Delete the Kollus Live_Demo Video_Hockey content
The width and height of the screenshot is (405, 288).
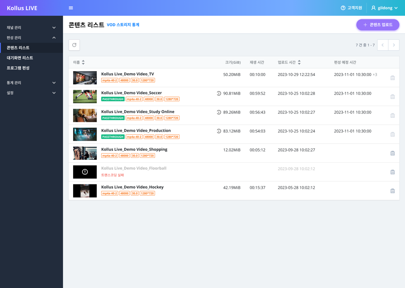392,191
